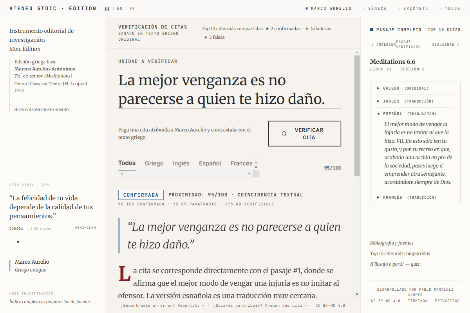Click Verificar on the viral quote card
This screenshot has width=470, height=313.
pos(85,228)
